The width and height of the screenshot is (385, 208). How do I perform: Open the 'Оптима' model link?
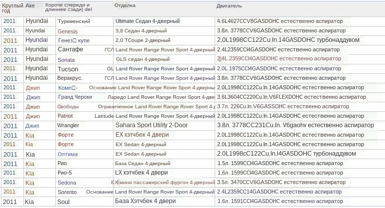68,155
